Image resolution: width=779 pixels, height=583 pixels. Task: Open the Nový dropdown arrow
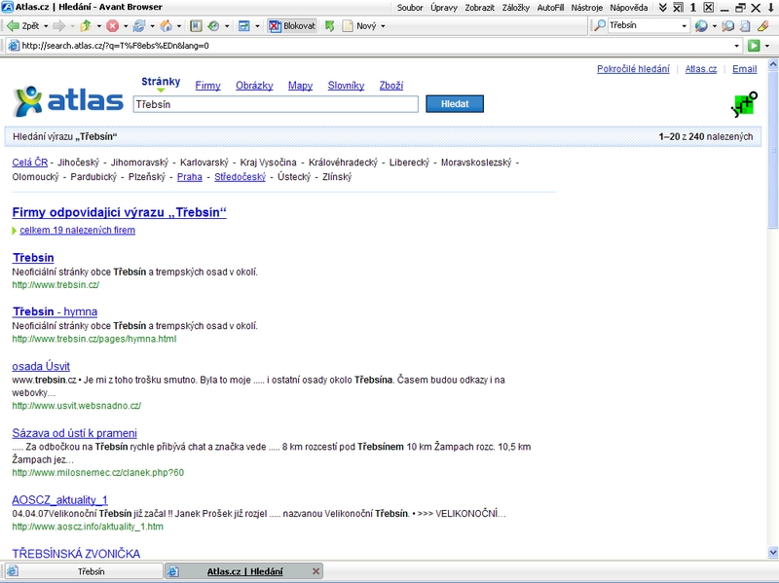click(x=383, y=26)
